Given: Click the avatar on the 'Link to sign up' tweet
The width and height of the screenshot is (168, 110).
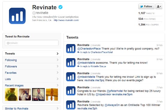Looking at the screenshot, I should click(x=71, y=77).
